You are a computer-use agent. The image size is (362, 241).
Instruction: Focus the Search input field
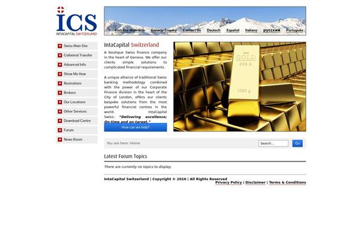pos(273,143)
